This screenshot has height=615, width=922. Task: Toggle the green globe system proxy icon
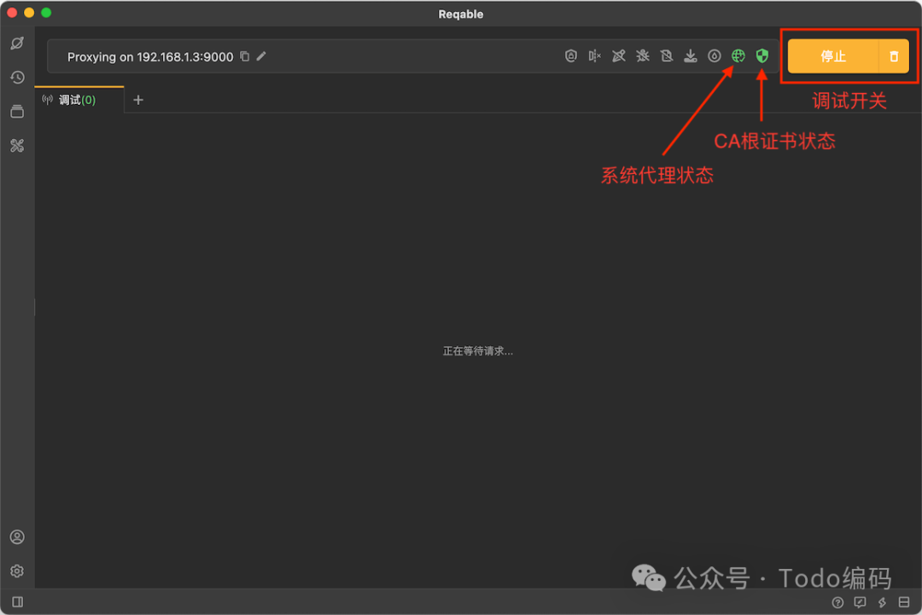click(x=738, y=55)
